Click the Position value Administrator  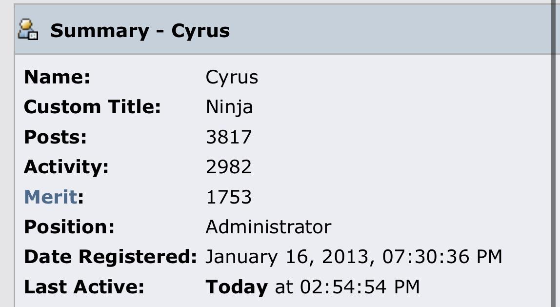pyautogui.click(x=269, y=227)
